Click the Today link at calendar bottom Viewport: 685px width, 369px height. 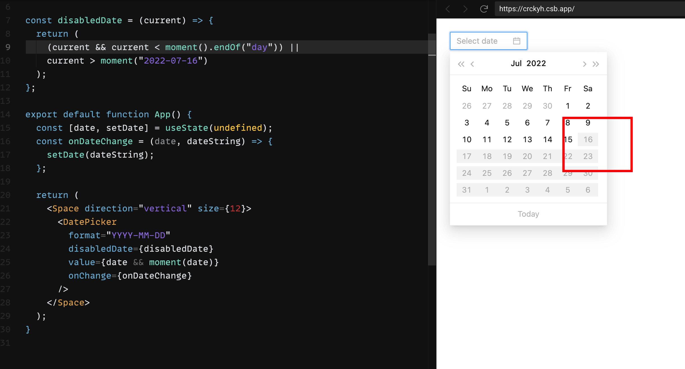tap(528, 214)
